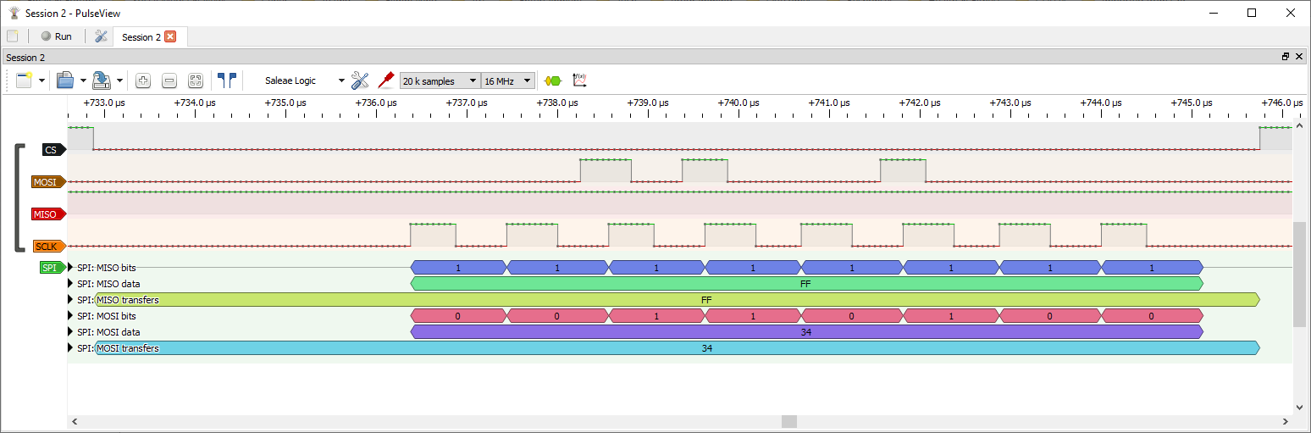The image size is (1311, 433).
Task: Click the +740.0 µs ruler mark
Action: coord(738,103)
